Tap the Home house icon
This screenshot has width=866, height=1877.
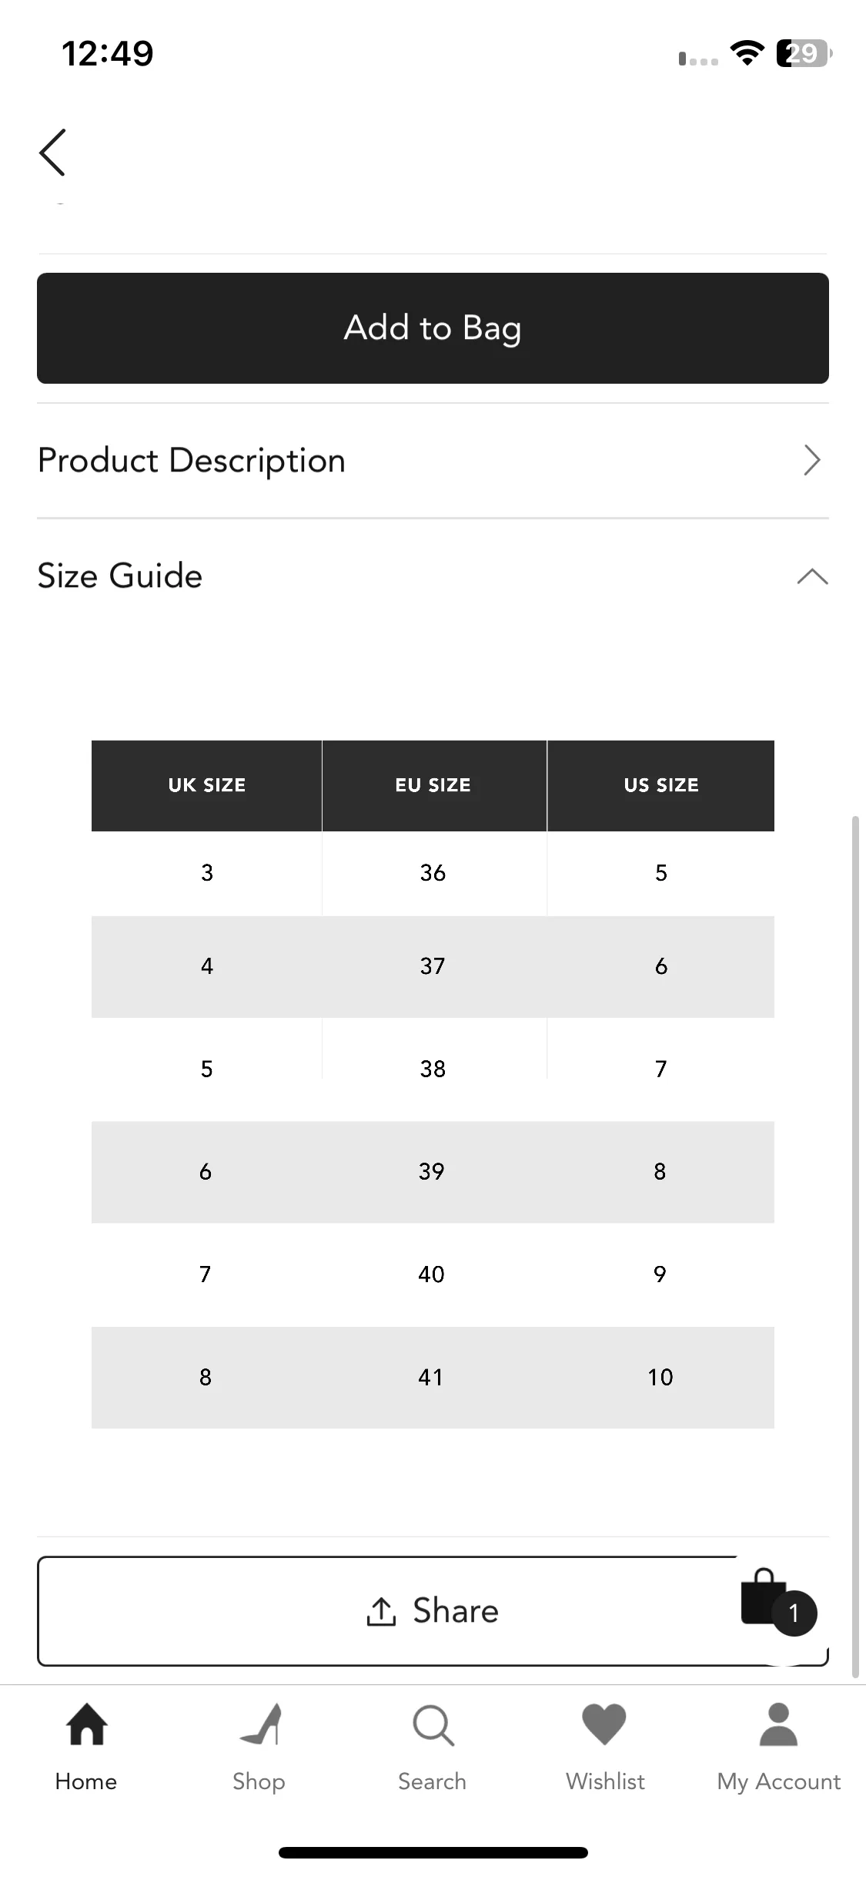click(87, 1724)
